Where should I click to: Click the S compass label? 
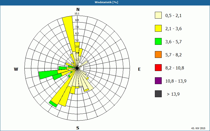(x=78, y=128)
